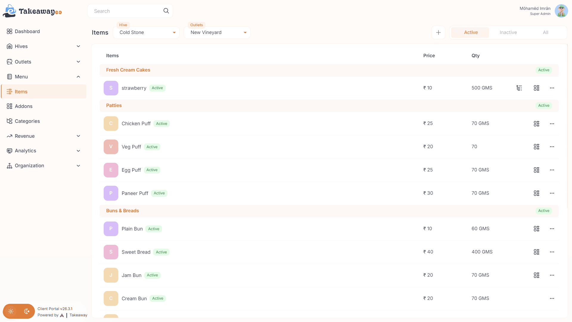Click the Egg Puff item name
The width and height of the screenshot is (572, 322).
click(131, 170)
